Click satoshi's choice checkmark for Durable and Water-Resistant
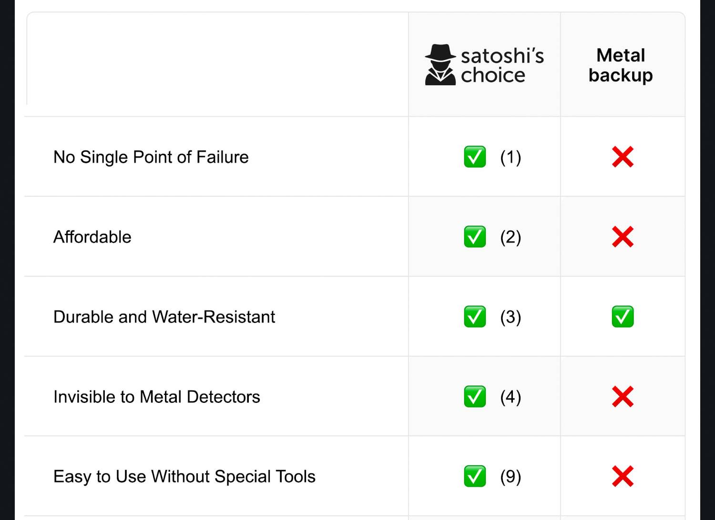 pyautogui.click(x=475, y=317)
